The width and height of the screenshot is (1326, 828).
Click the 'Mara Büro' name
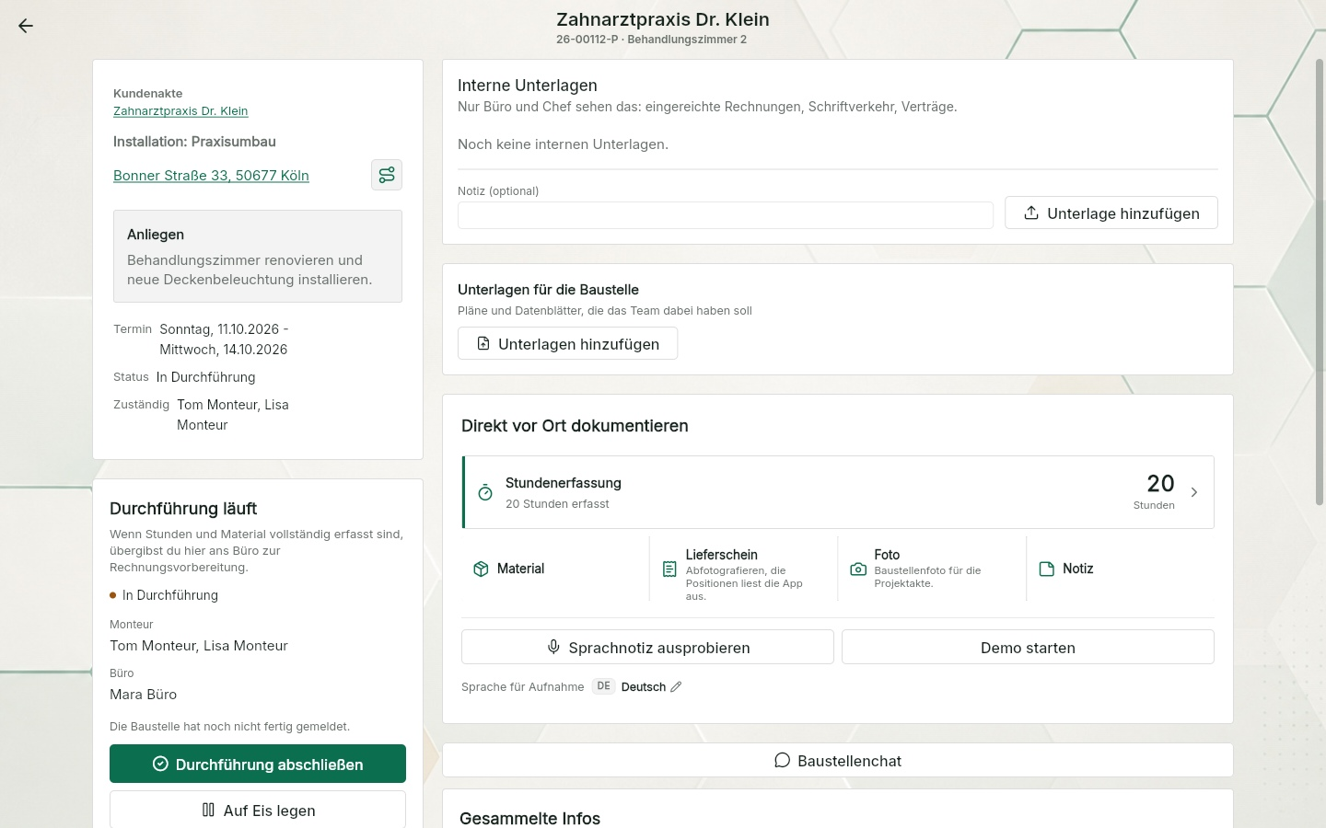pos(143,695)
